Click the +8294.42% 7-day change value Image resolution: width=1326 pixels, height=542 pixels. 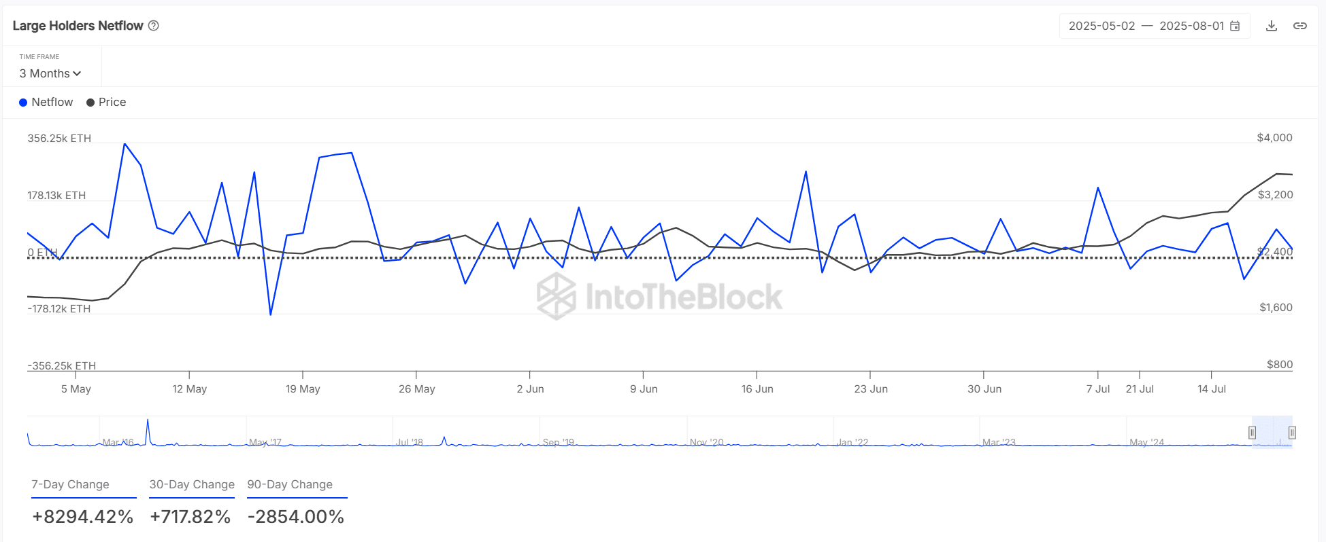pyautogui.click(x=83, y=517)
